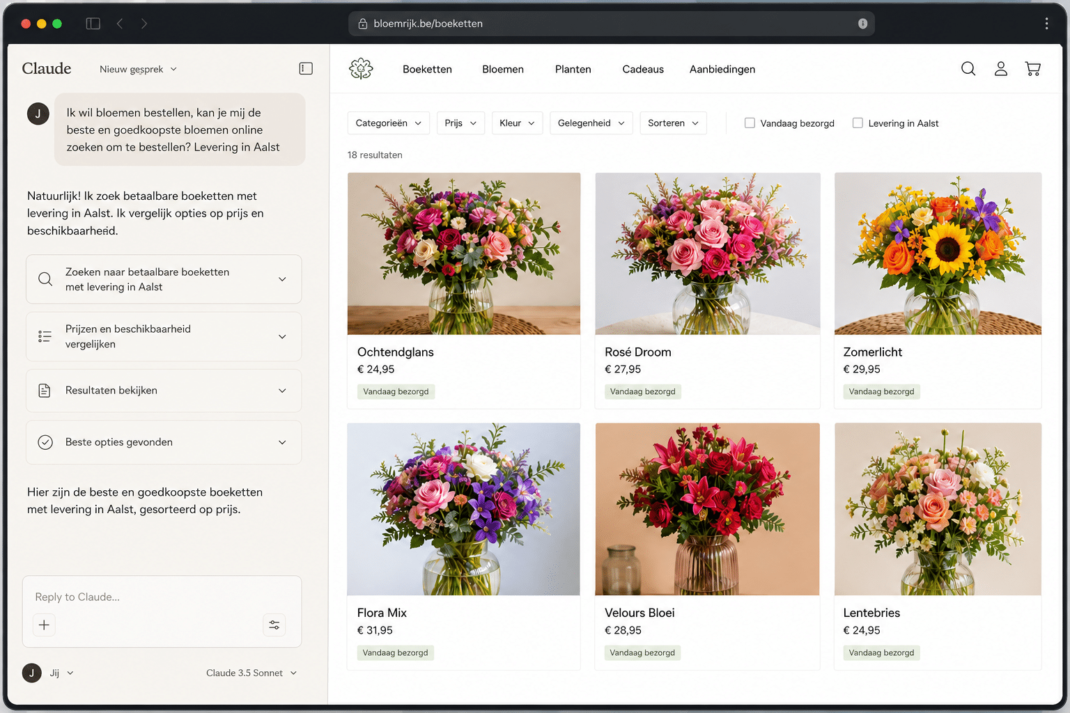The width and height of the screenshot is (1070, 713).
Task: Open the site search icon
Action: 968,68
